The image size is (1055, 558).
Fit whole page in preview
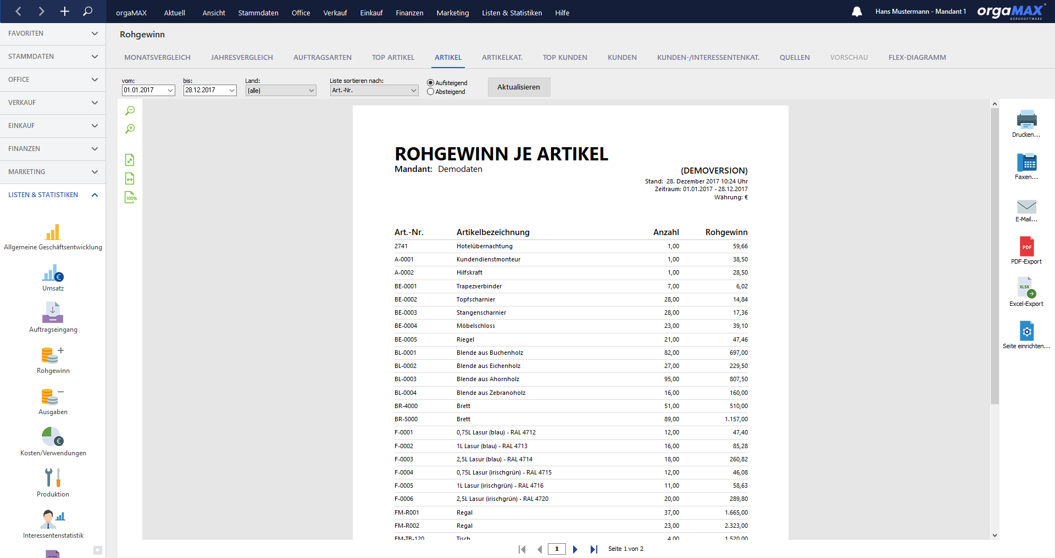click(130, 160)
